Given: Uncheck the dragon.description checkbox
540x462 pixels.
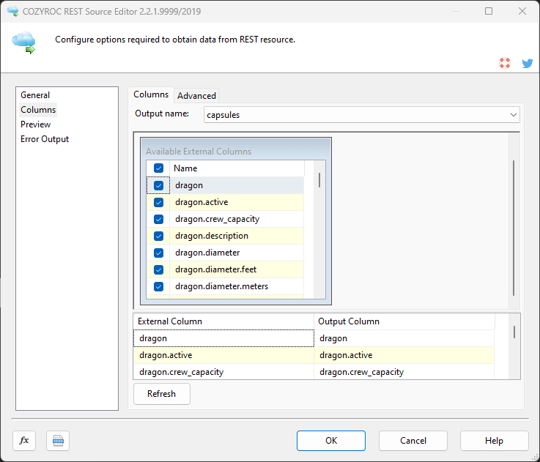Looking at the screenshot, I should point(158,236).
